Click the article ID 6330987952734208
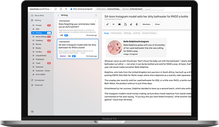This screenshot has width=219, height=127. click(x=113, y=19)
